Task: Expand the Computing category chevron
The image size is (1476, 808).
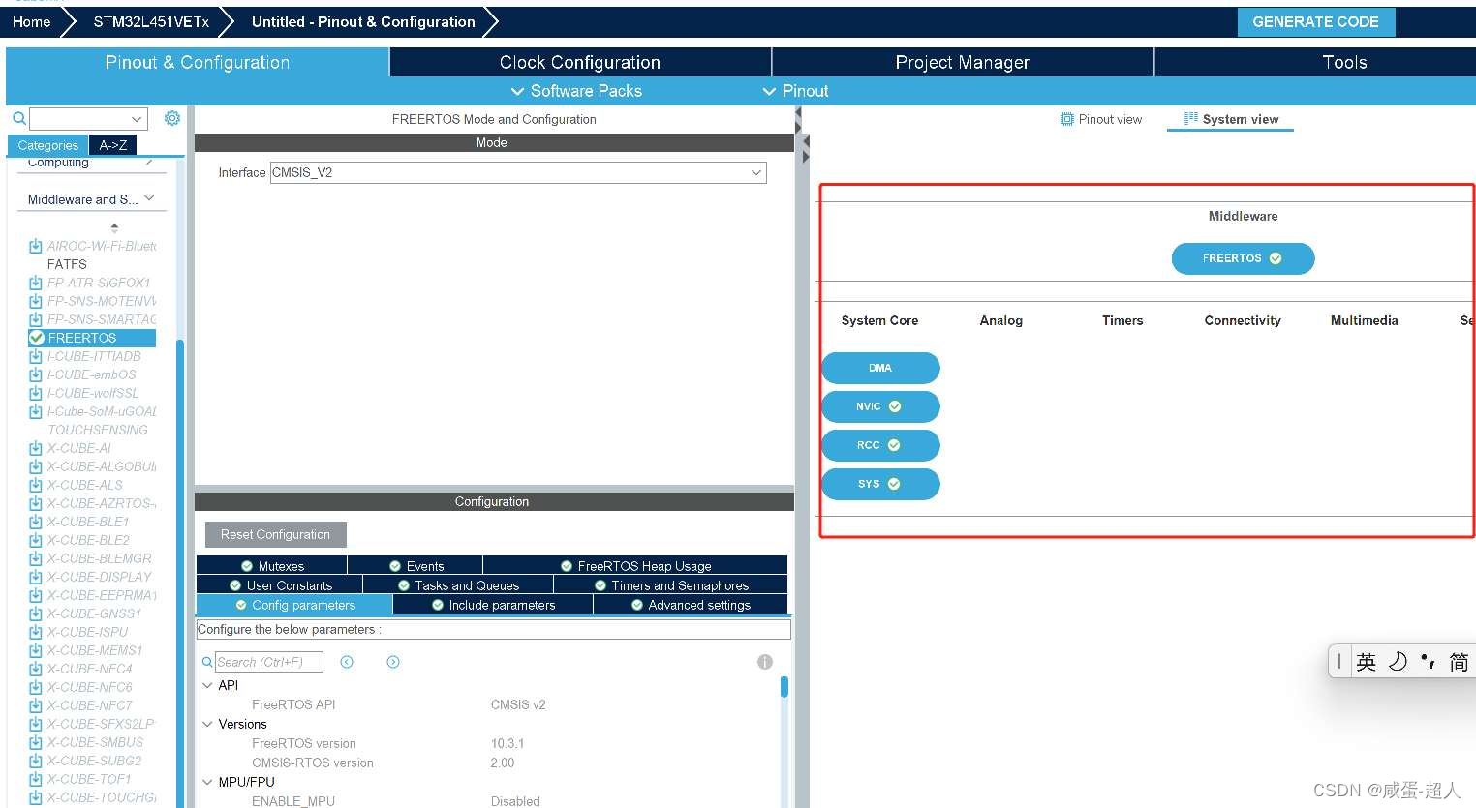Action: [x=149, y=162]
